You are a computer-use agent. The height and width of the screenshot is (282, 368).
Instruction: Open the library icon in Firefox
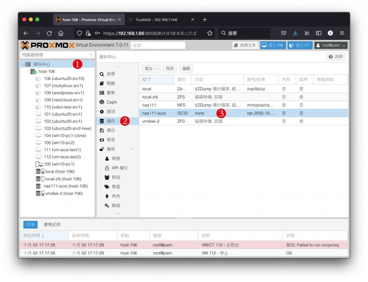[307, 33]
